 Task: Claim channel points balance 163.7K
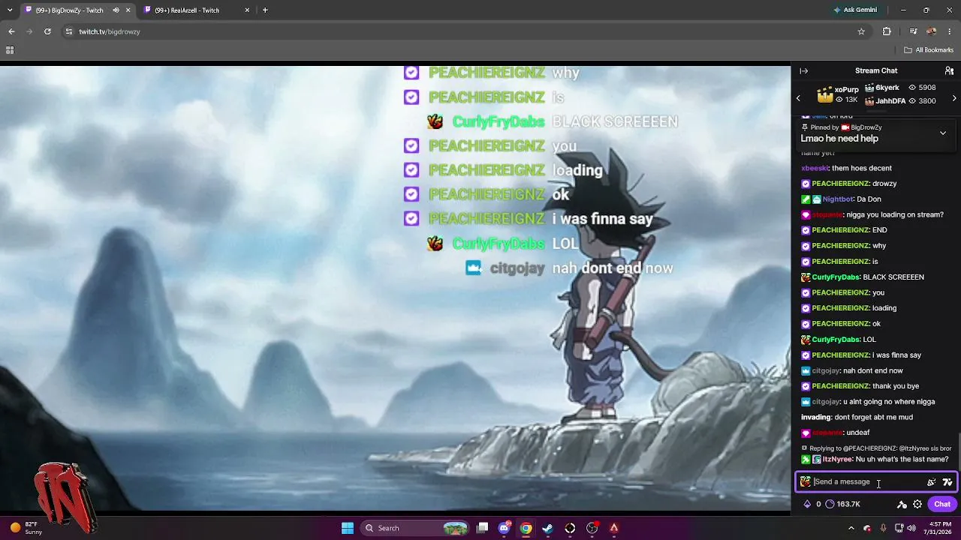[x=843, y=504]
